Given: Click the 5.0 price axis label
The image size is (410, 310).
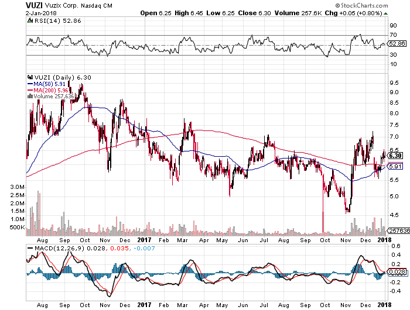Looking at the screenshot, I should coord(394,197).
